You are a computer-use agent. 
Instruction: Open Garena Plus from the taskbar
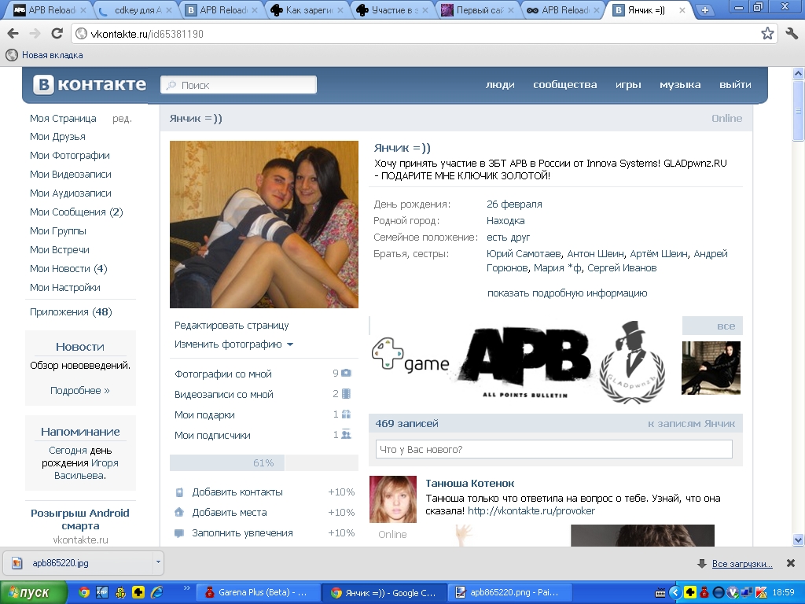256,592
